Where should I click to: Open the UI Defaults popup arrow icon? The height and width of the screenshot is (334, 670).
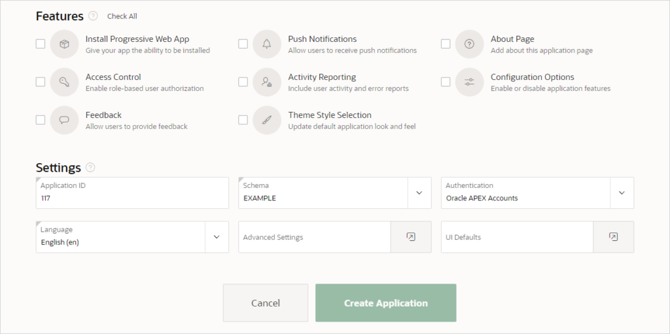click(613, 237)
